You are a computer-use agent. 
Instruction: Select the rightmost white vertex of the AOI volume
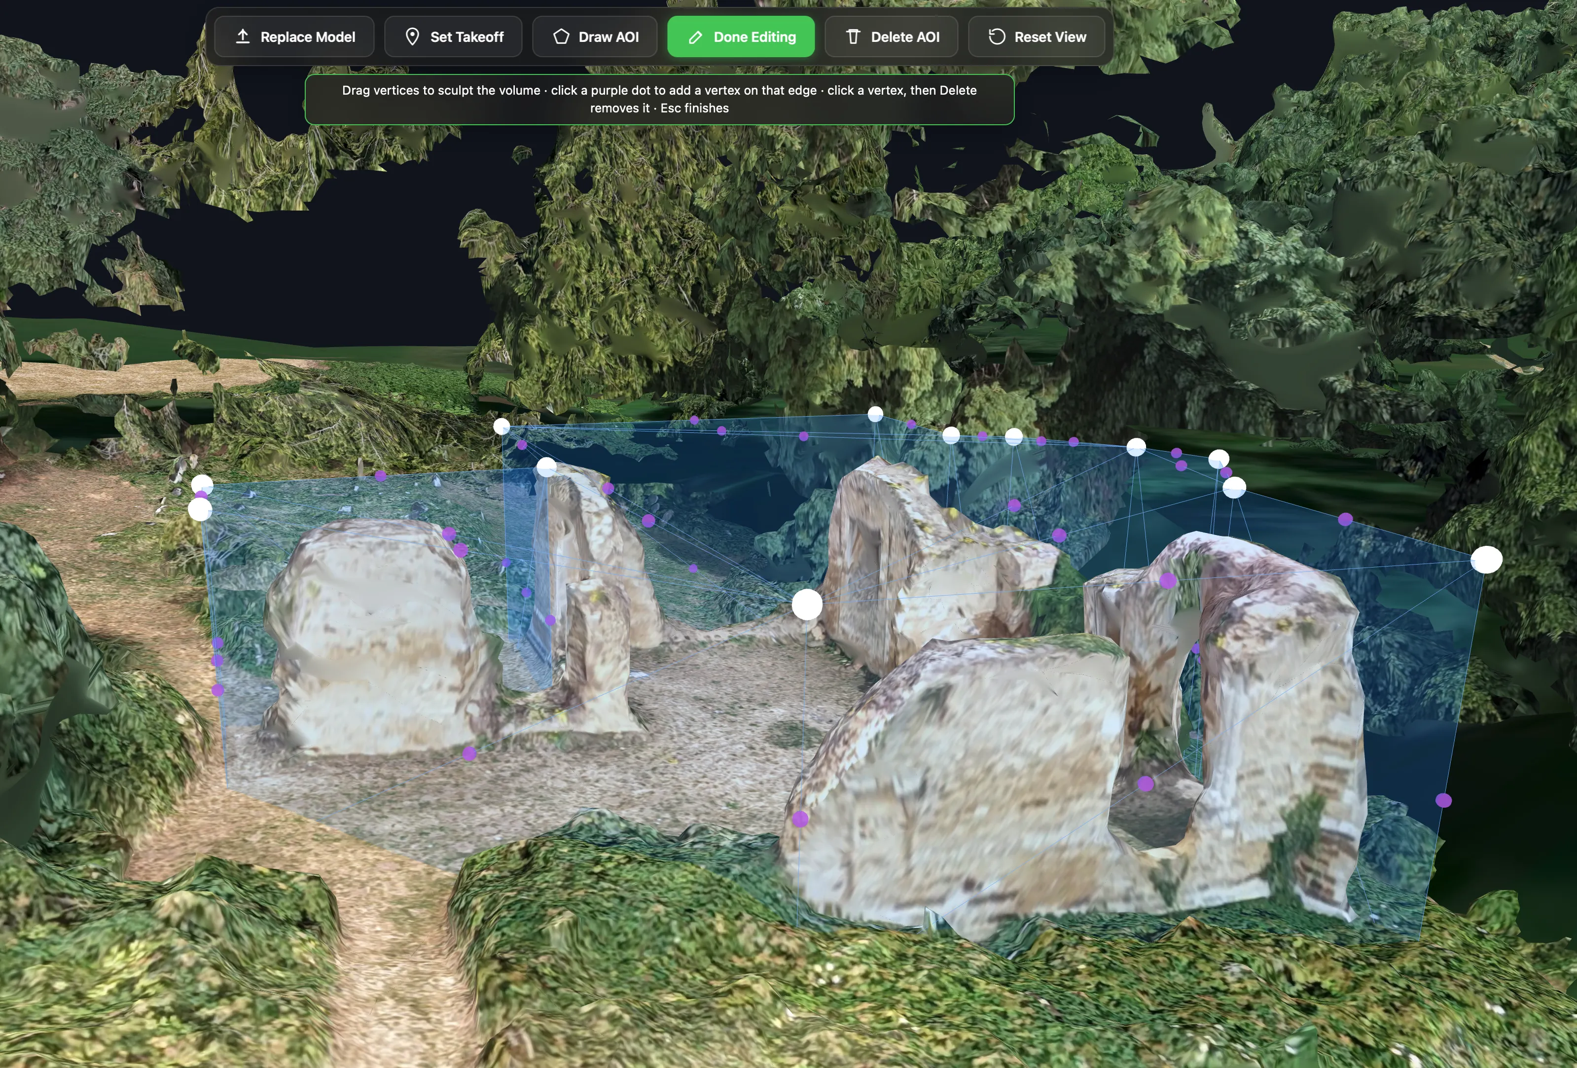[x=1486, y=560]
